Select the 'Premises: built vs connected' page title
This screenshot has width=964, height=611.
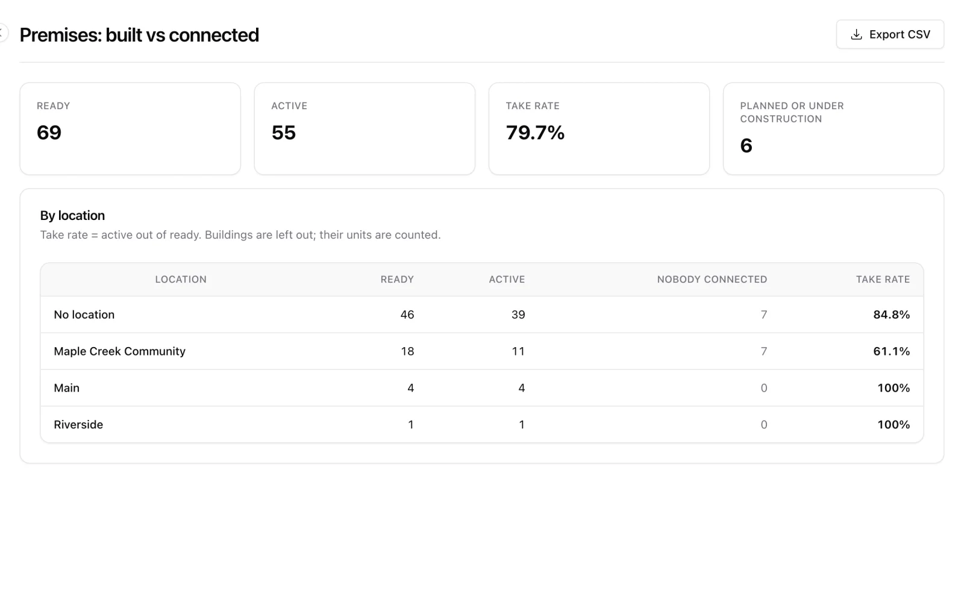(139, 35)
